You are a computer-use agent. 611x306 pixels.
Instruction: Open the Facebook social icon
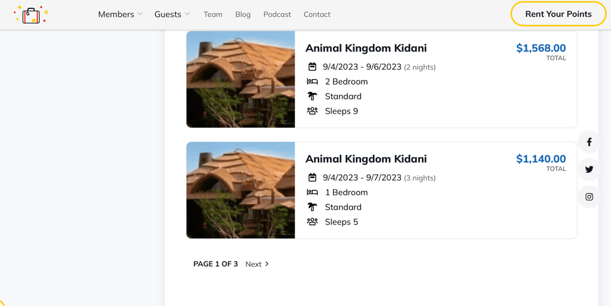pyautogui.click(x=589, y=142)
